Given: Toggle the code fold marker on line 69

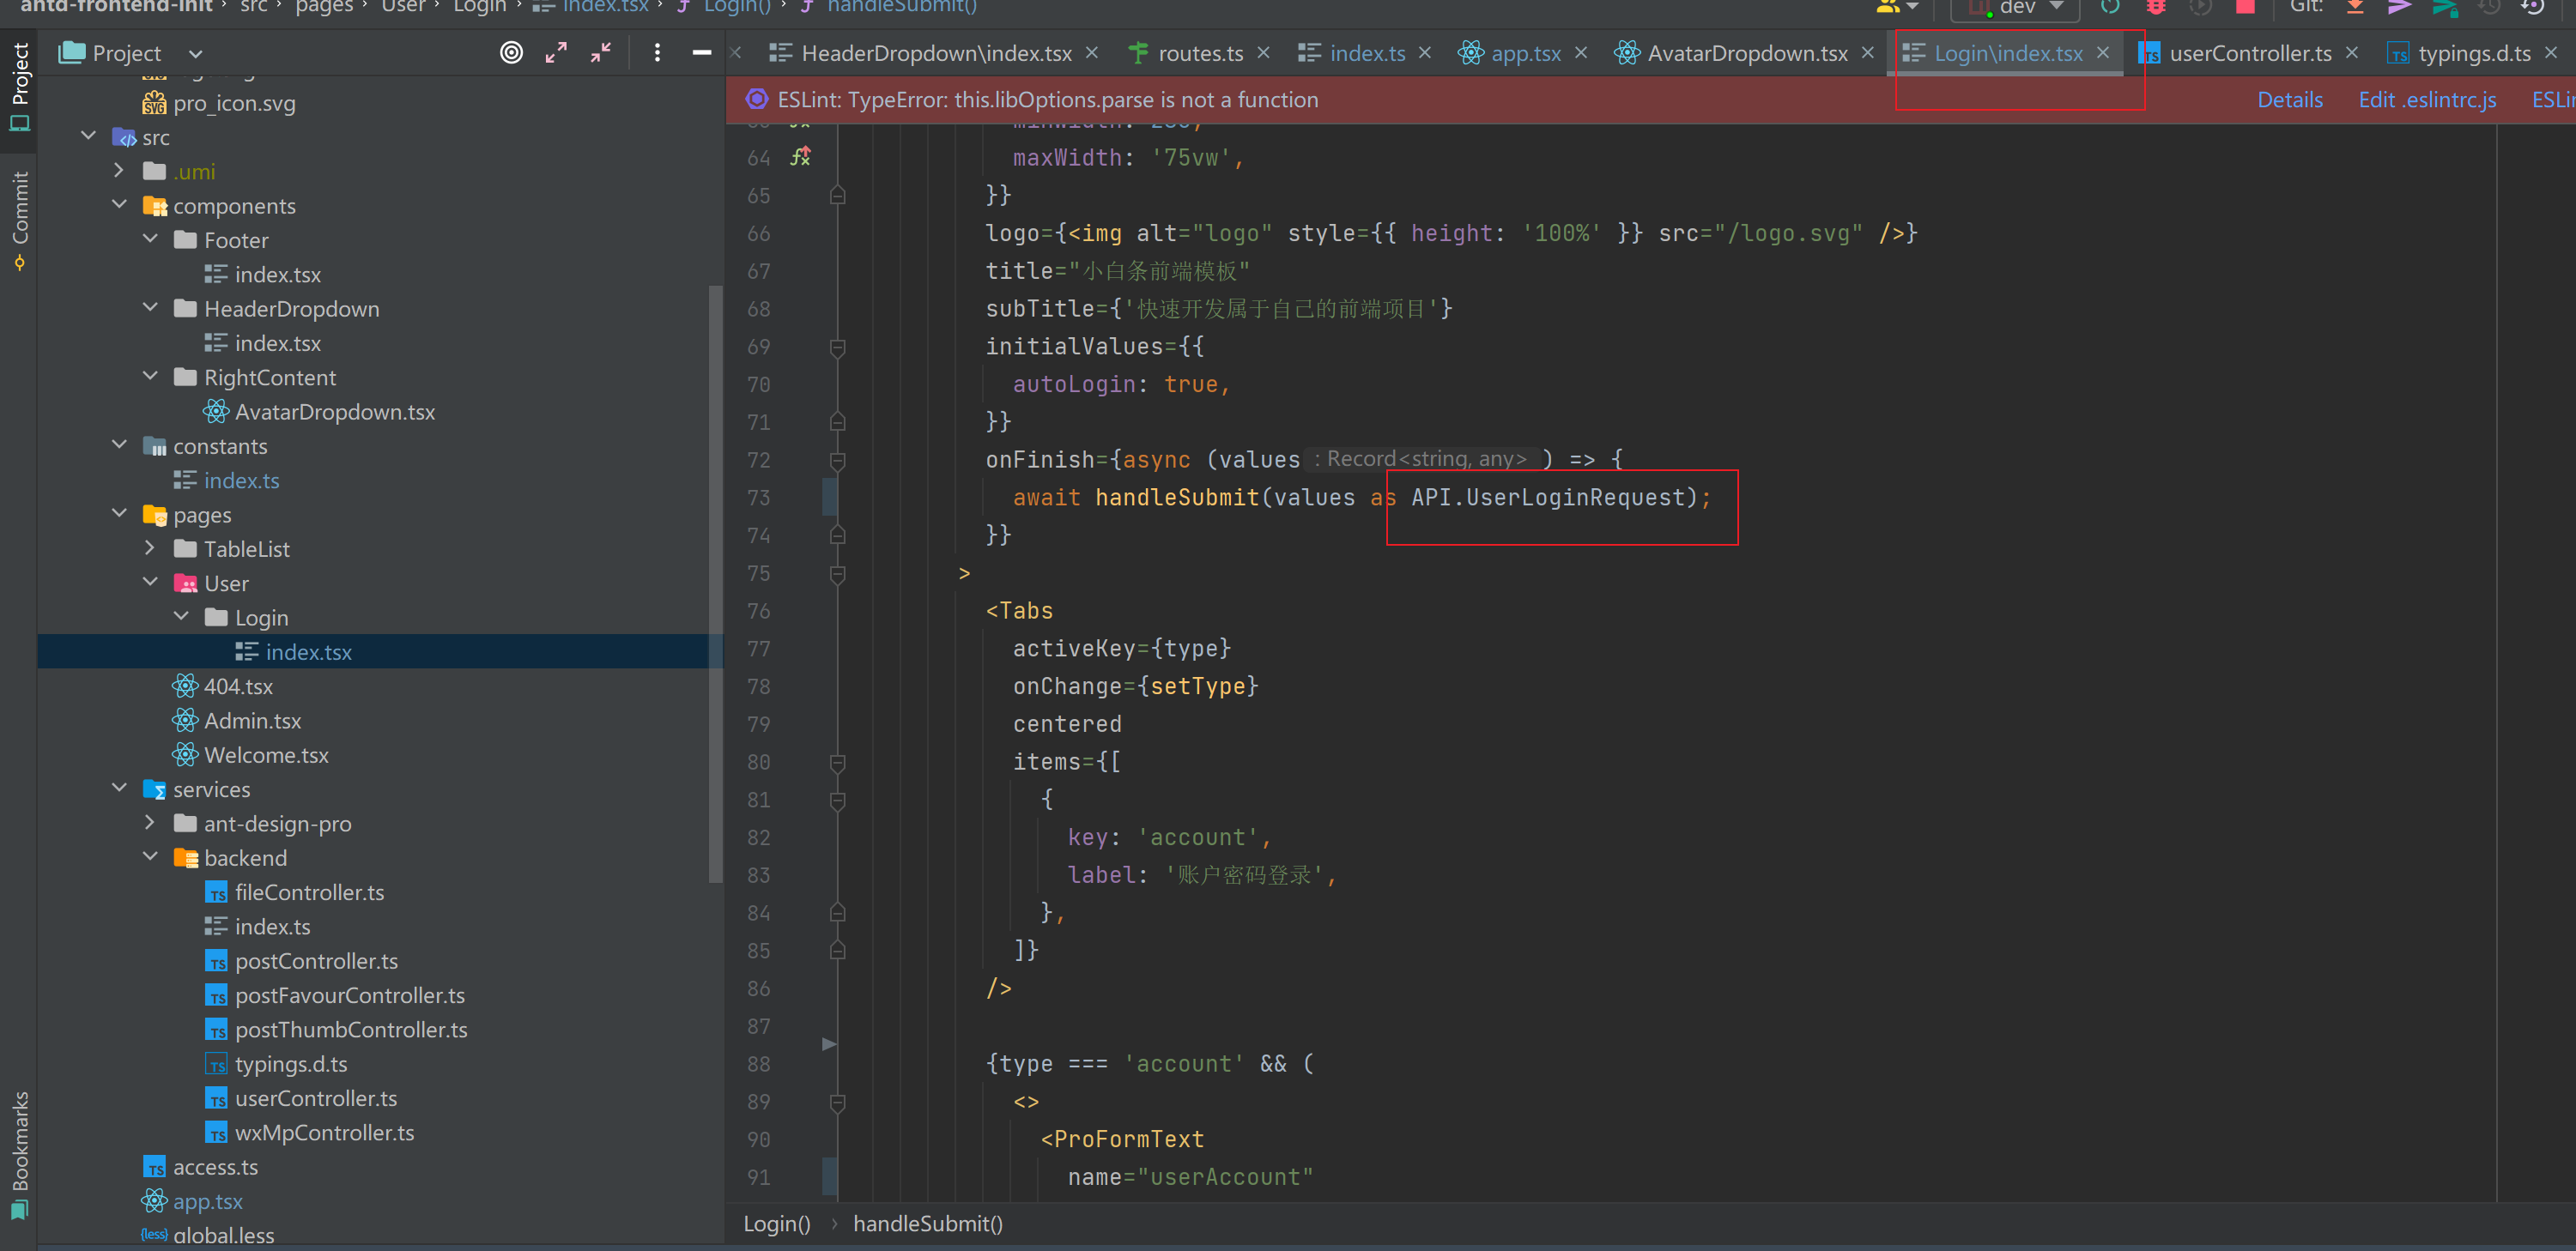Looking at the screenshot, I should coord(838,347).
